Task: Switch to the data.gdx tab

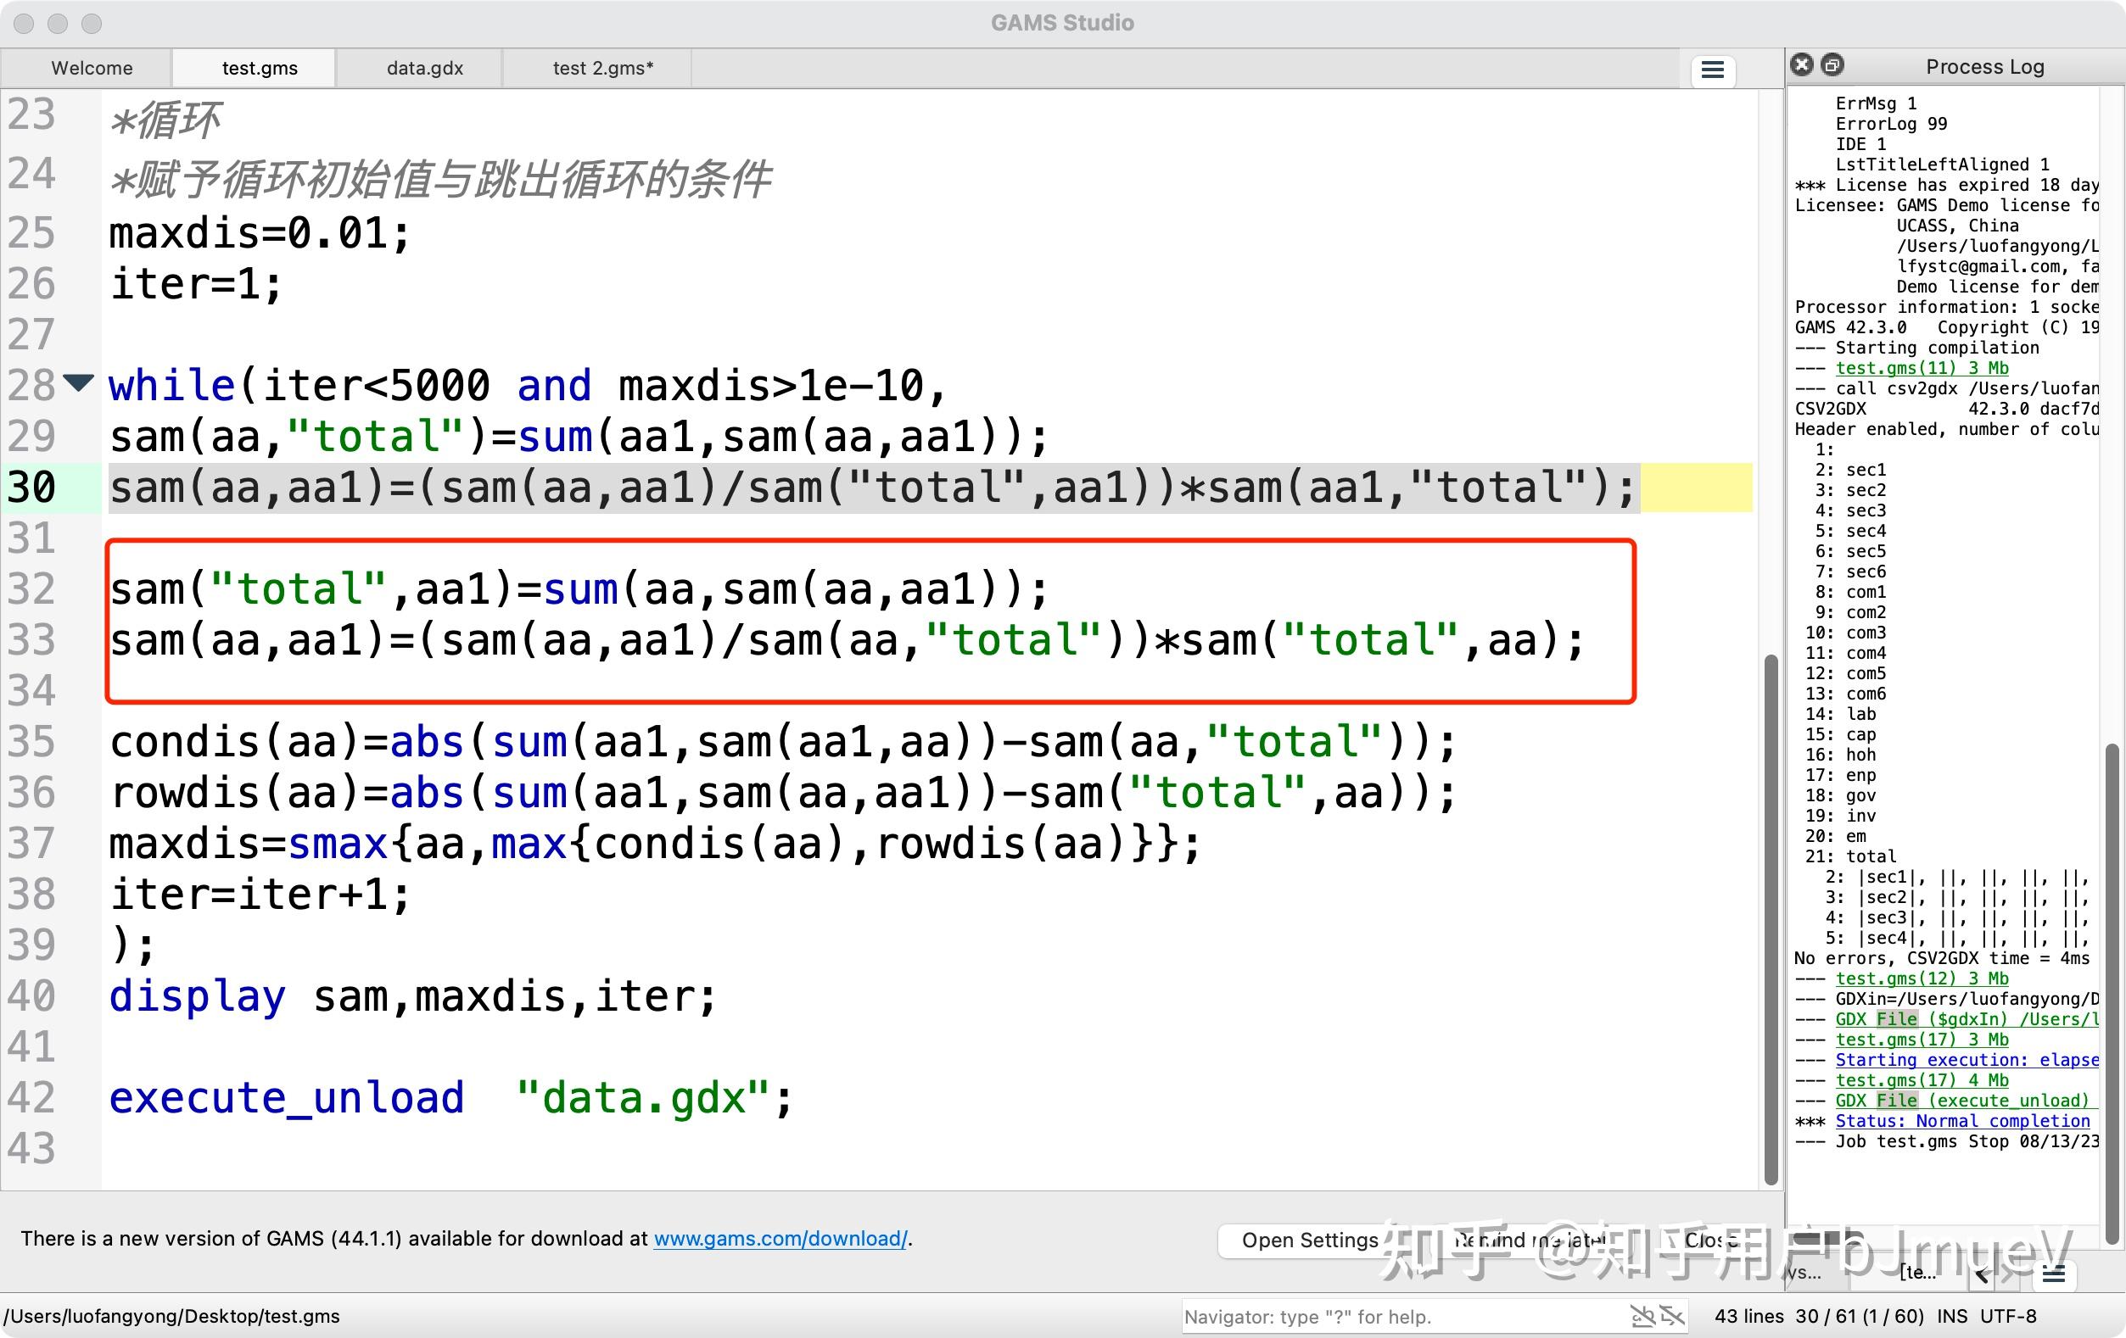Action: tap(425, 68)
